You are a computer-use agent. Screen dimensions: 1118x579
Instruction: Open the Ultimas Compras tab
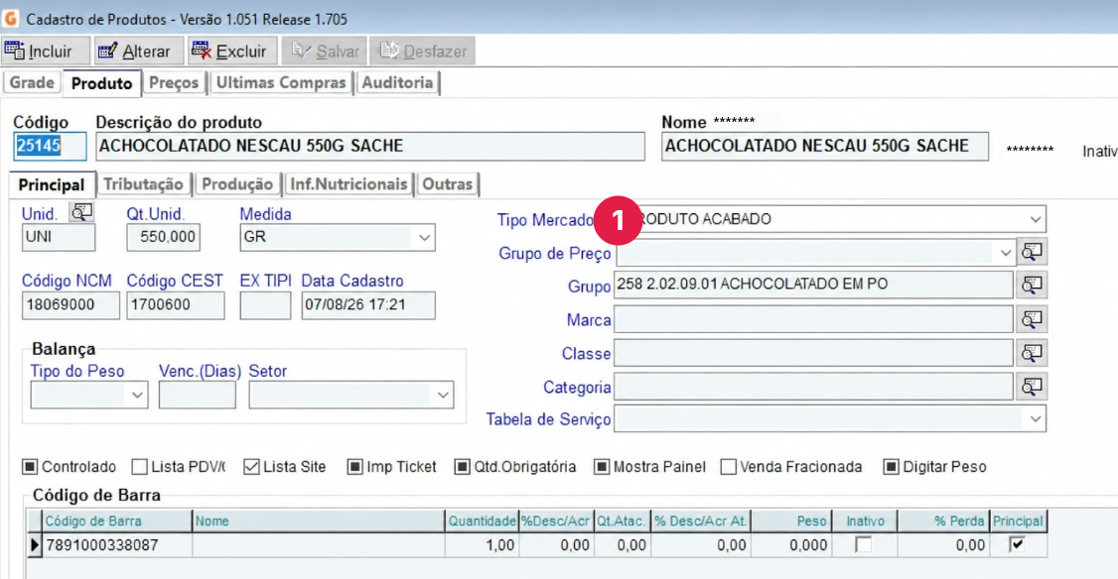click(281, 82)
